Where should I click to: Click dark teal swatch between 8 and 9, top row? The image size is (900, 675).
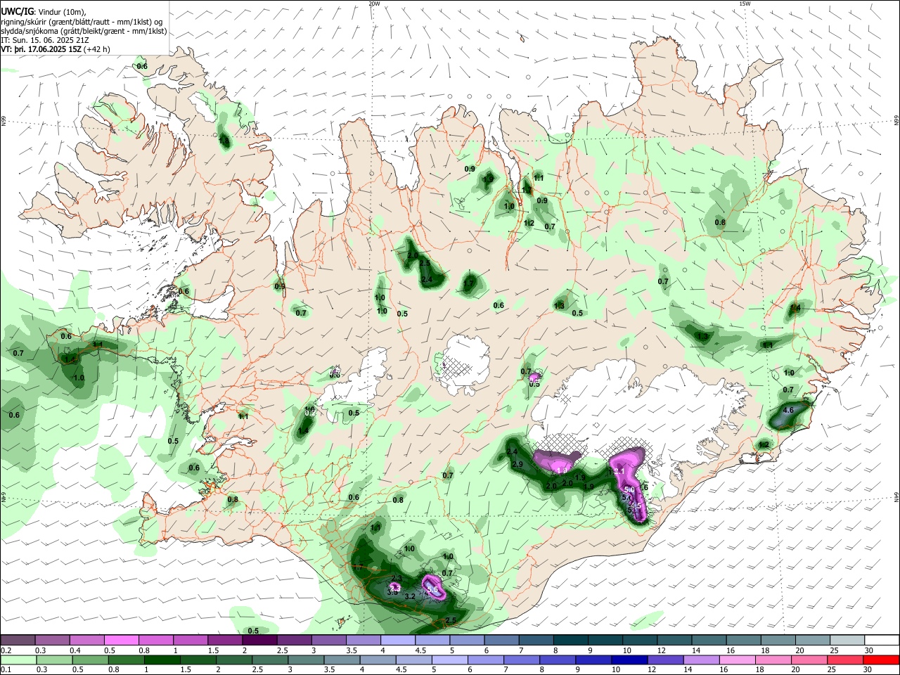(x=571, y=640)
